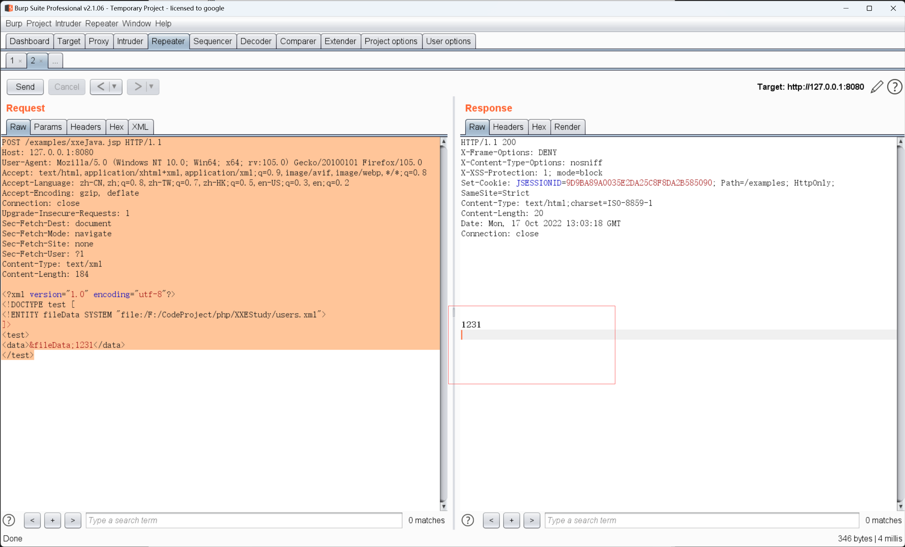Show request Headers view
This screenshot has width=905, height=547.
click(86, 127)
